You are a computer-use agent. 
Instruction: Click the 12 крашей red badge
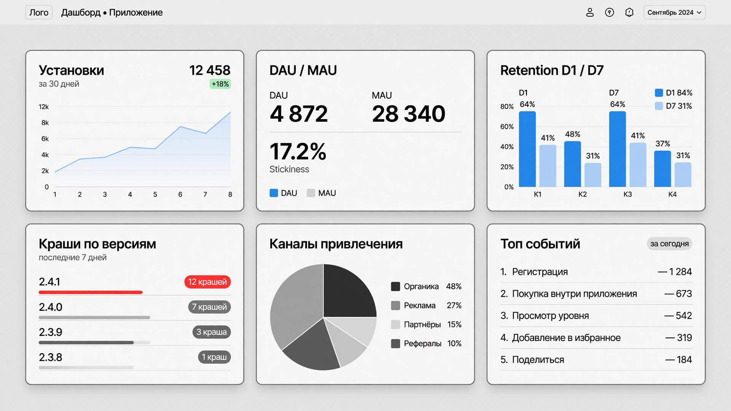[x=207, y=282]
